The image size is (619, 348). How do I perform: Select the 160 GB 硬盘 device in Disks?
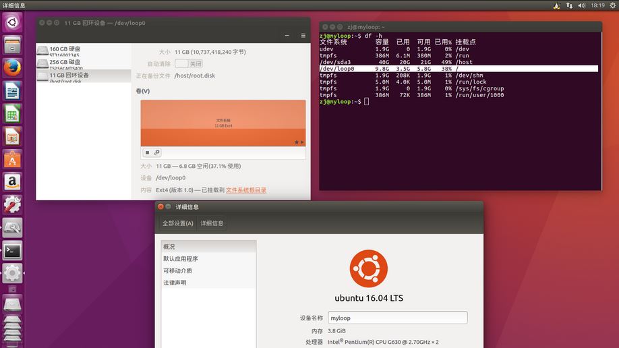84,50
